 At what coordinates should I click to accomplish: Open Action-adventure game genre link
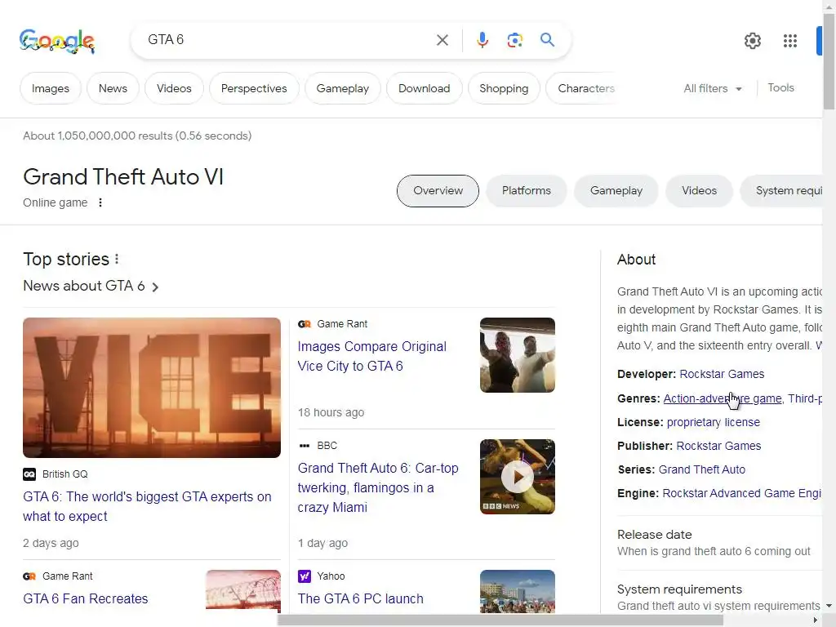point(723,398)
